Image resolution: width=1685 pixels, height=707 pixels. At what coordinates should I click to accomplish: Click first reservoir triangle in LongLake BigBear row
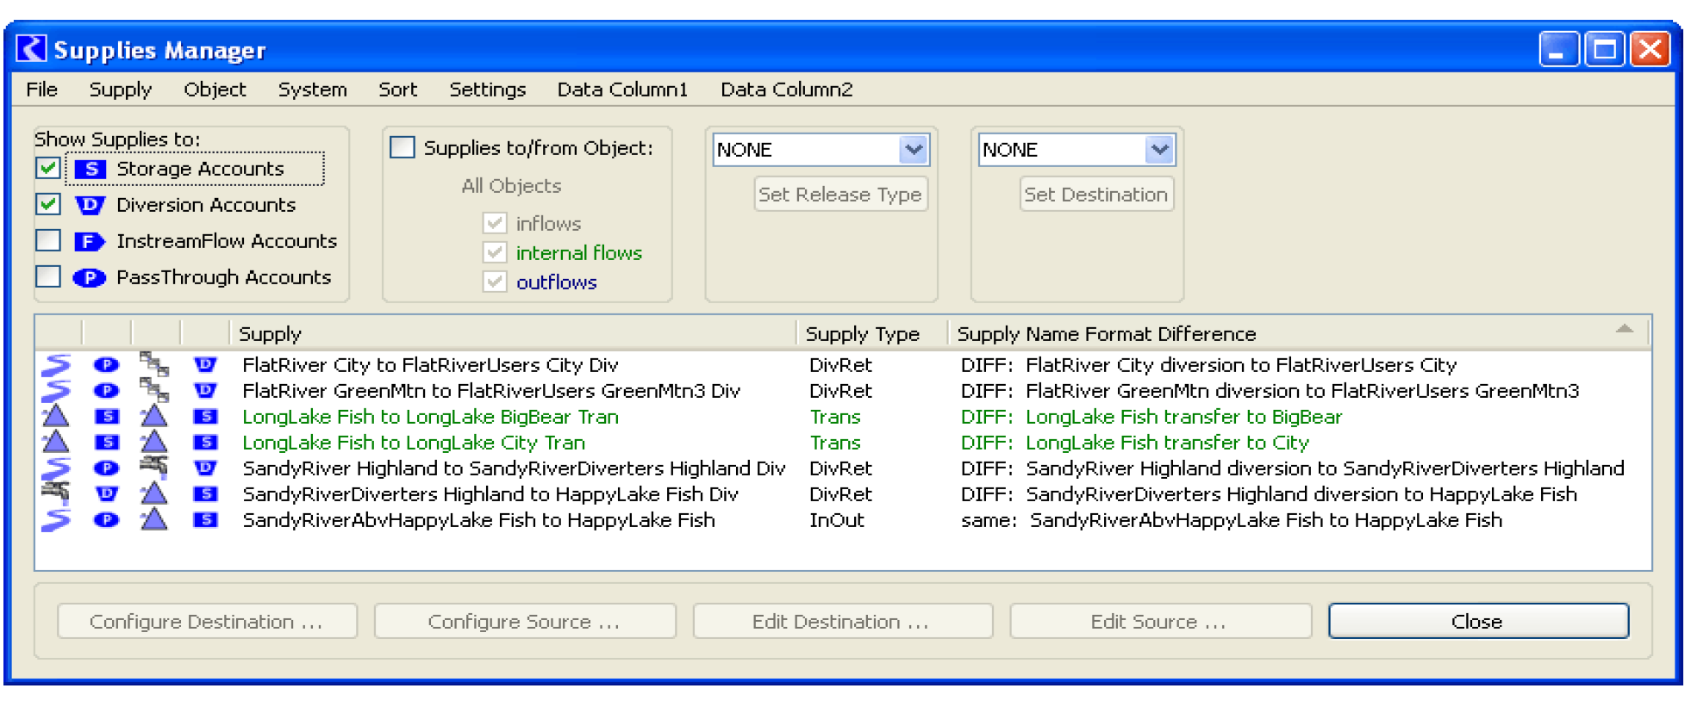pyautogui.click(x=56, y=417)
